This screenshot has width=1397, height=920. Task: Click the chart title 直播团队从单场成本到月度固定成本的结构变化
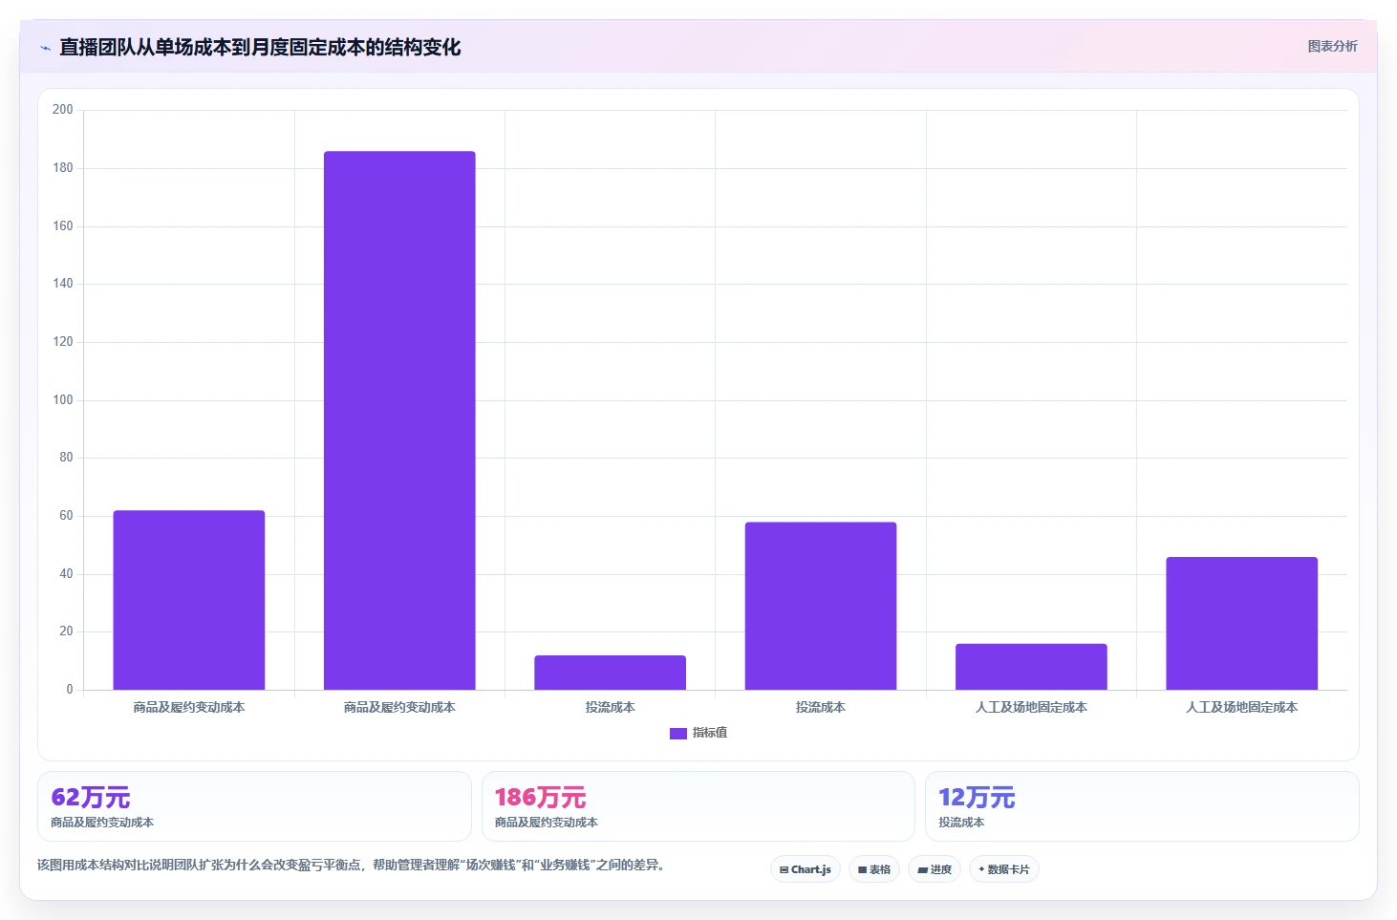click(260, 48)
